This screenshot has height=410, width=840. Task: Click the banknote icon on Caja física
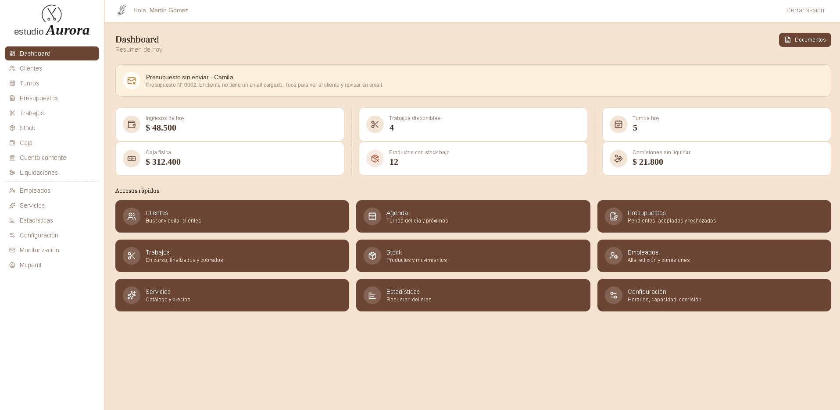point(132,159)
